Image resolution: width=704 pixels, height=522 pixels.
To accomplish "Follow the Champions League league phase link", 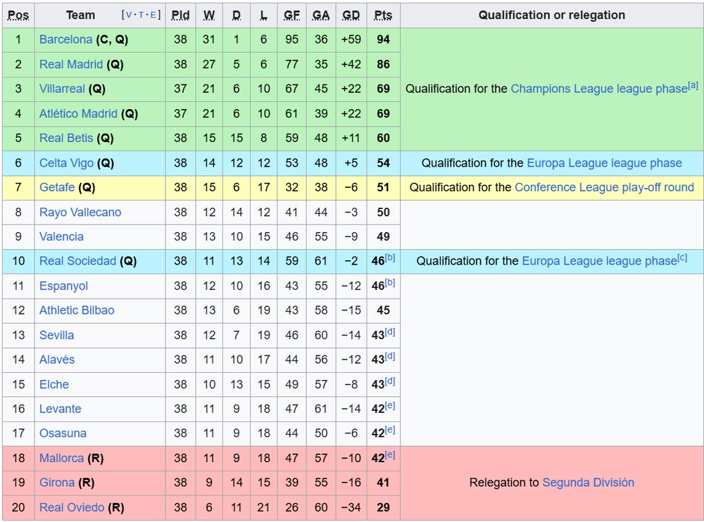I will (599, 89).
